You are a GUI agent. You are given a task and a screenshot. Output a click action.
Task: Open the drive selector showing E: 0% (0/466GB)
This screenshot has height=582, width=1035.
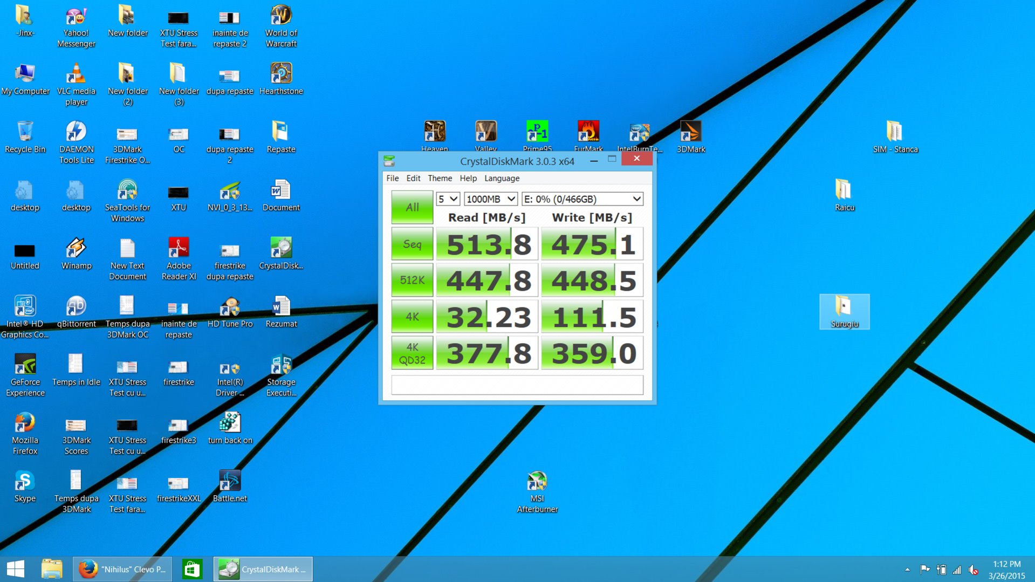pyautogui.click(x=582, y=199)
